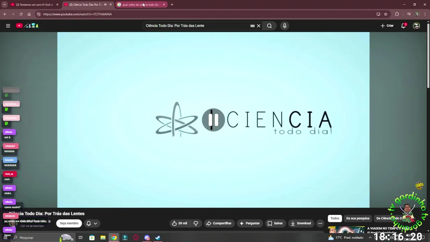This screenshot has height=242, width=430.
Task: Show hidden system tray icons
Action: [x=370, y=238]
